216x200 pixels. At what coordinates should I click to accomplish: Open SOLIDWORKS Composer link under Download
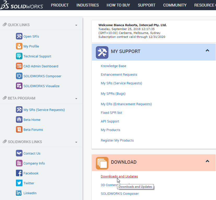120,194
